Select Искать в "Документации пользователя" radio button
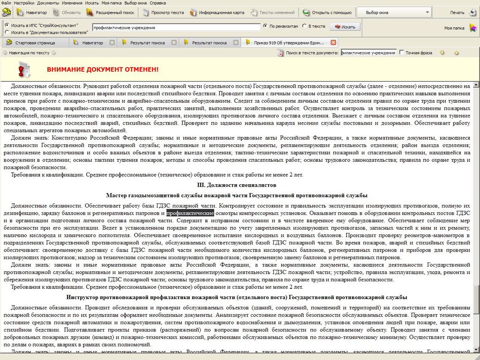 click(7, 32)
